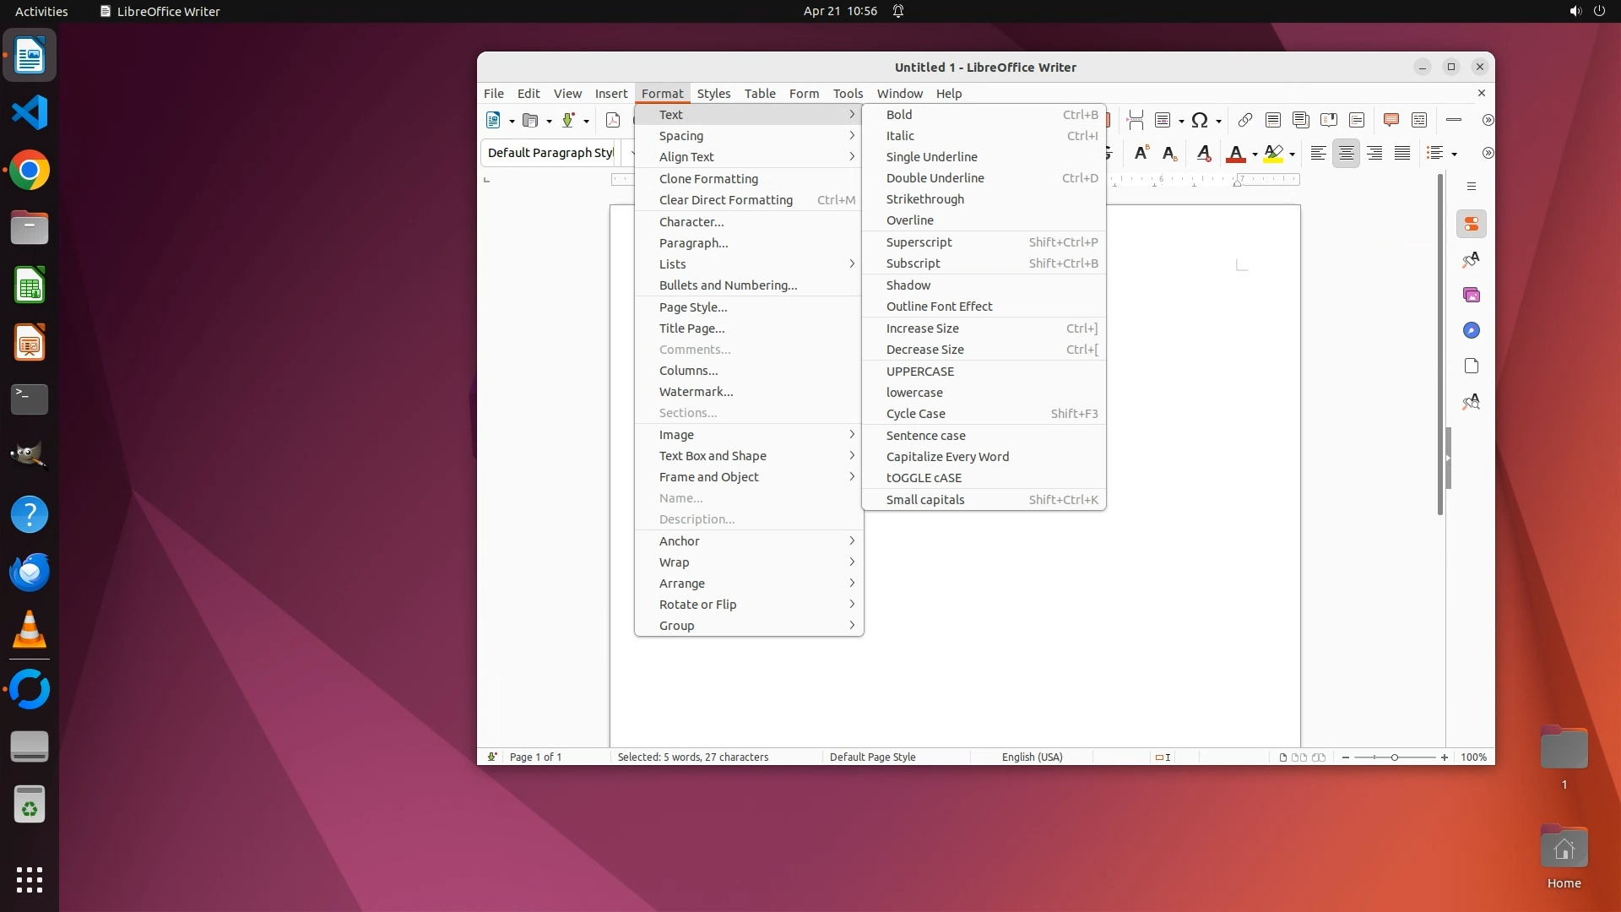Click the Zoom In plus button

tap(1445, 757)
